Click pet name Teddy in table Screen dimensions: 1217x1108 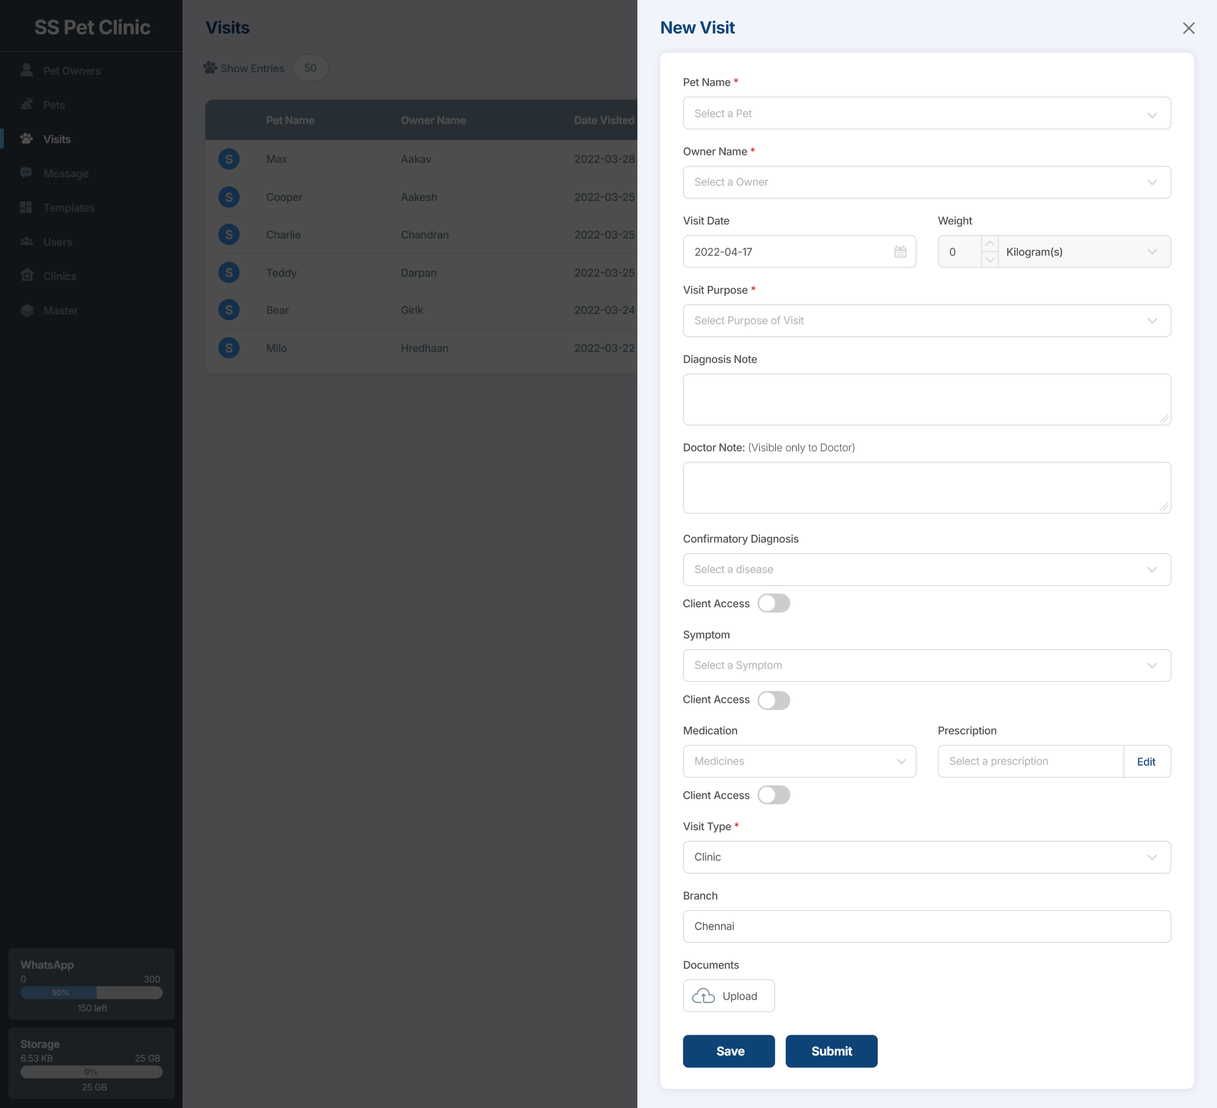281,273
